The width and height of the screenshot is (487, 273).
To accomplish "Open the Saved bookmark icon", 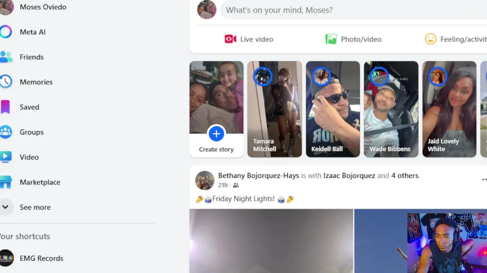I will pos(5,107).
